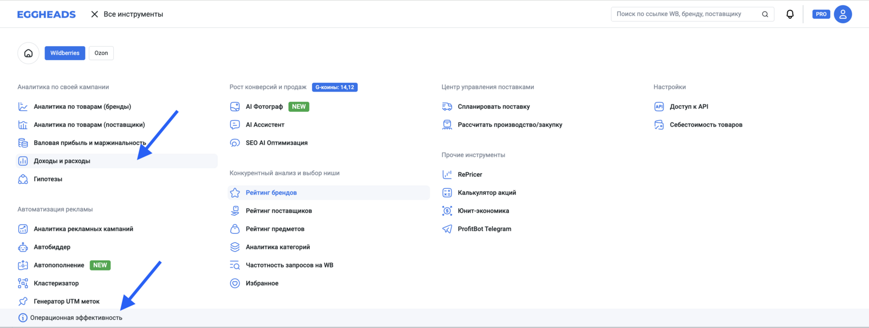Switch to Wildberries marketplace

[x=65, y=53]
